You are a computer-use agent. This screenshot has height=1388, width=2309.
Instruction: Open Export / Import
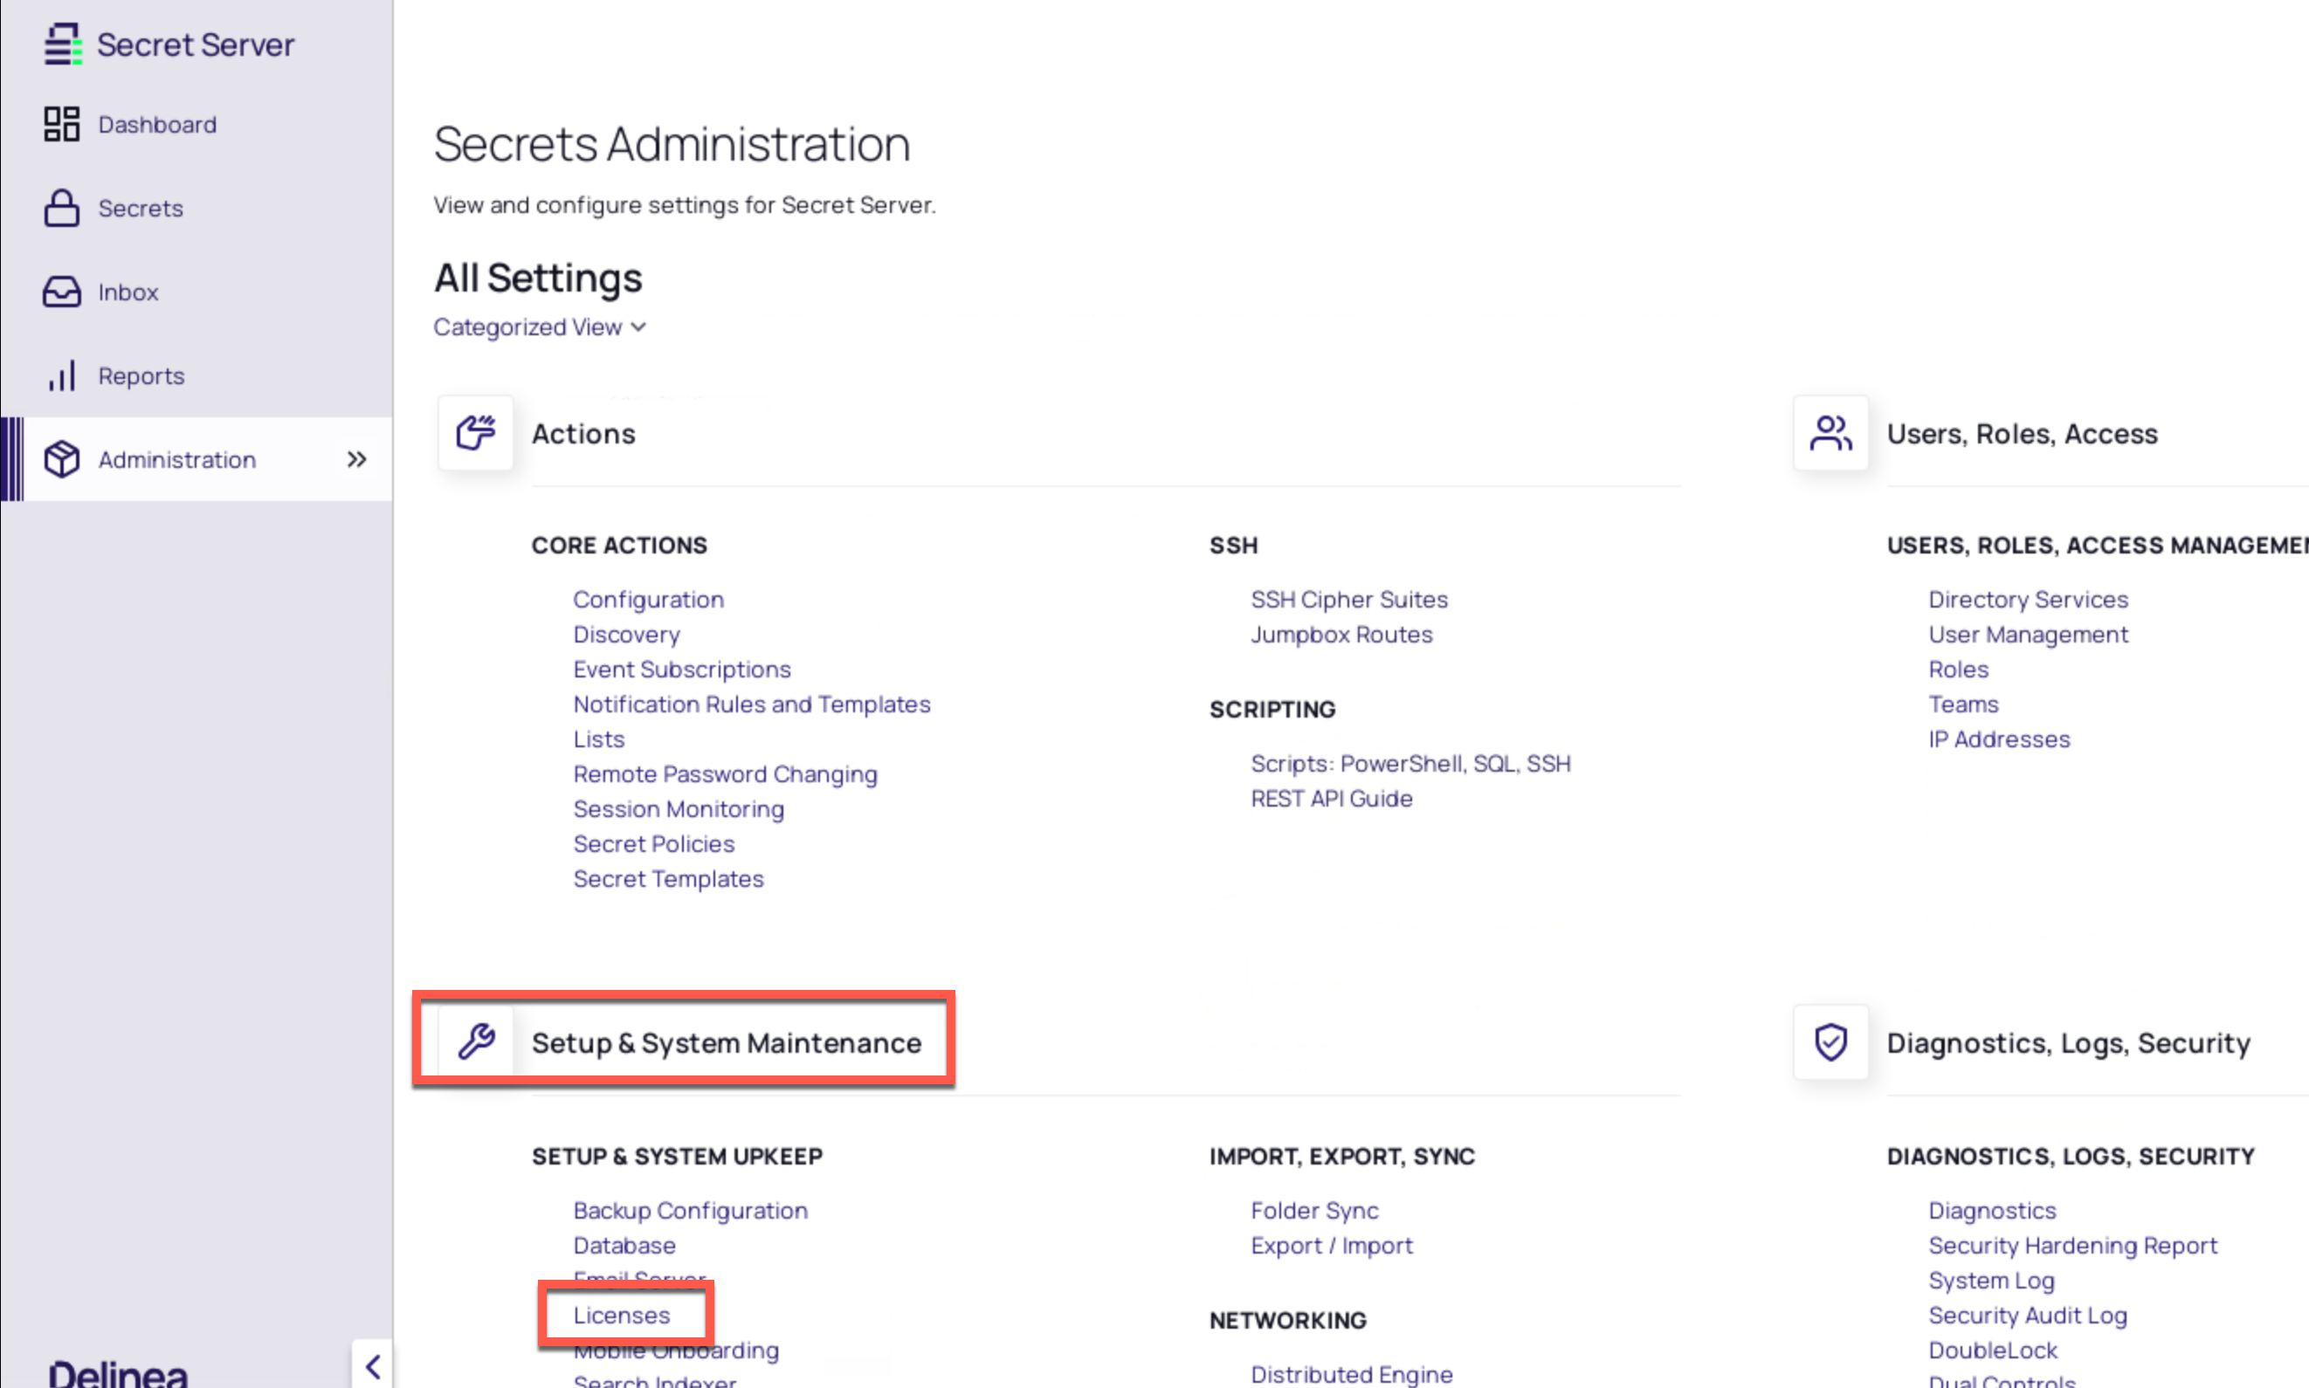pos(1331,1245)
